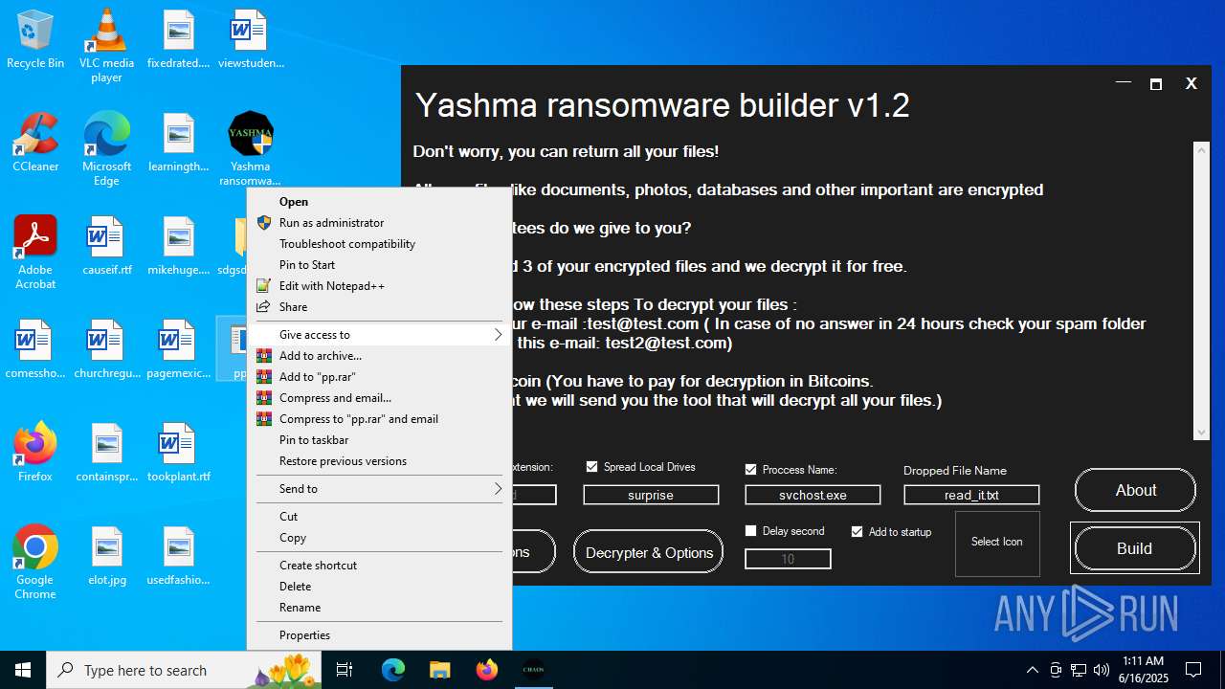Open File Explorer from the taskbar
1225x689 pixels.
click(x=439, y=670)
